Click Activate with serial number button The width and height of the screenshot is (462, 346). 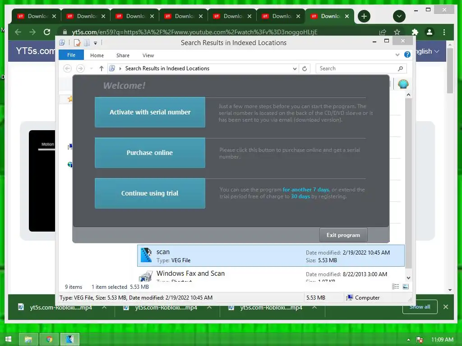click(x=150, y=112)
